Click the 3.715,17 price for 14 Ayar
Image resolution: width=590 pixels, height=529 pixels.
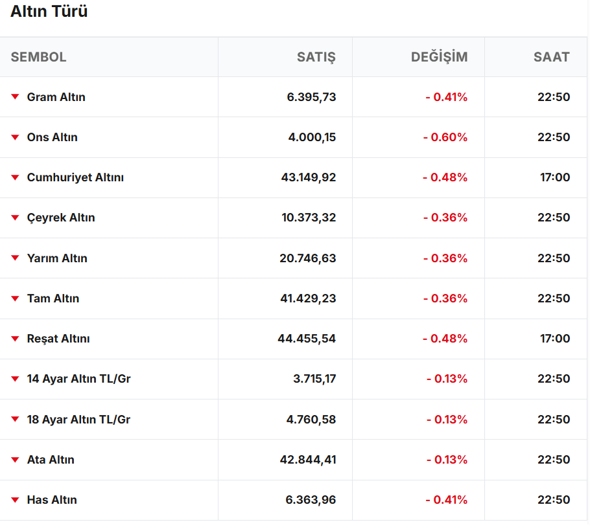click(x=314, y=379)
